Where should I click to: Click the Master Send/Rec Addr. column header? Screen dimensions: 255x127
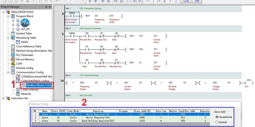[183, 111]
